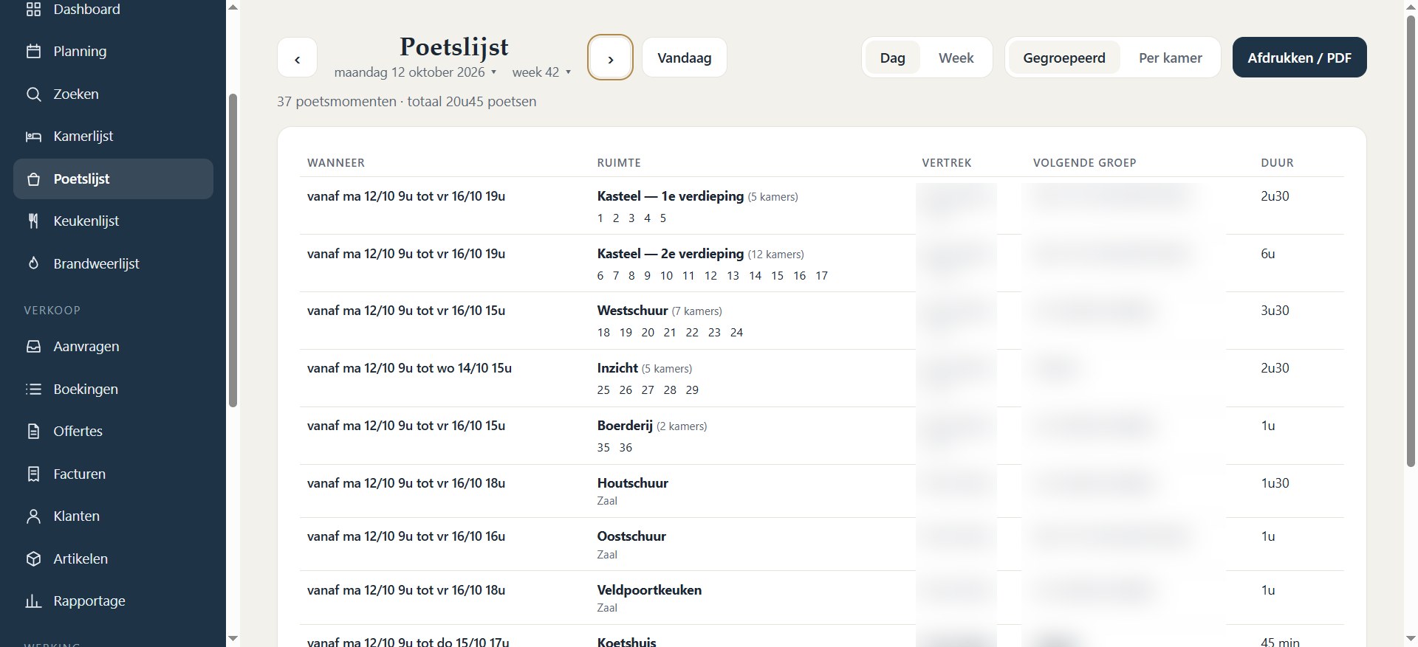
Task: Open the Rapportage link in the sidebar
Action: coord(113,601)
